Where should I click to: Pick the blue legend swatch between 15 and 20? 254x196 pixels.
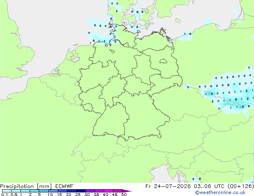[62, 191]
